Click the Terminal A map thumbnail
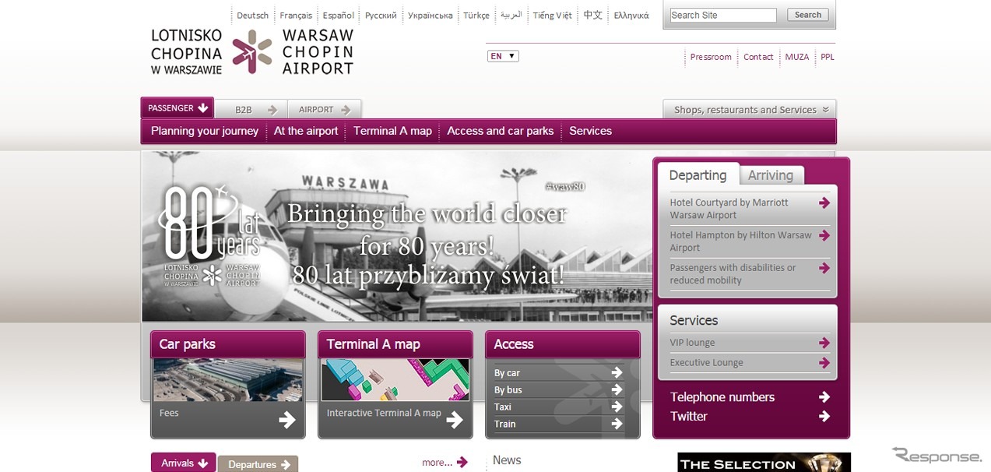 click(395, 380)
